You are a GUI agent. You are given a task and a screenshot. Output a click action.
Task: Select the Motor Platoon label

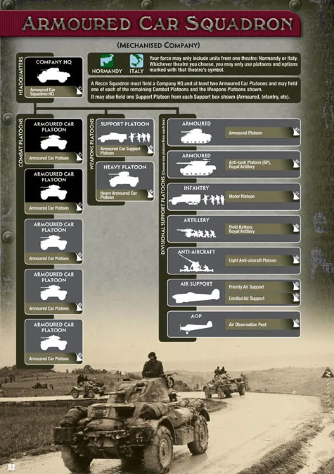pos(242,197)
